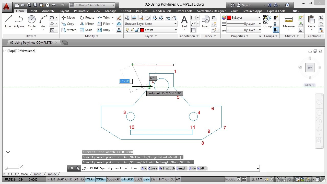The height and width of the screenshot is (184, 327).
Task: Expand the Modify panel
Action: pos(92,36)
